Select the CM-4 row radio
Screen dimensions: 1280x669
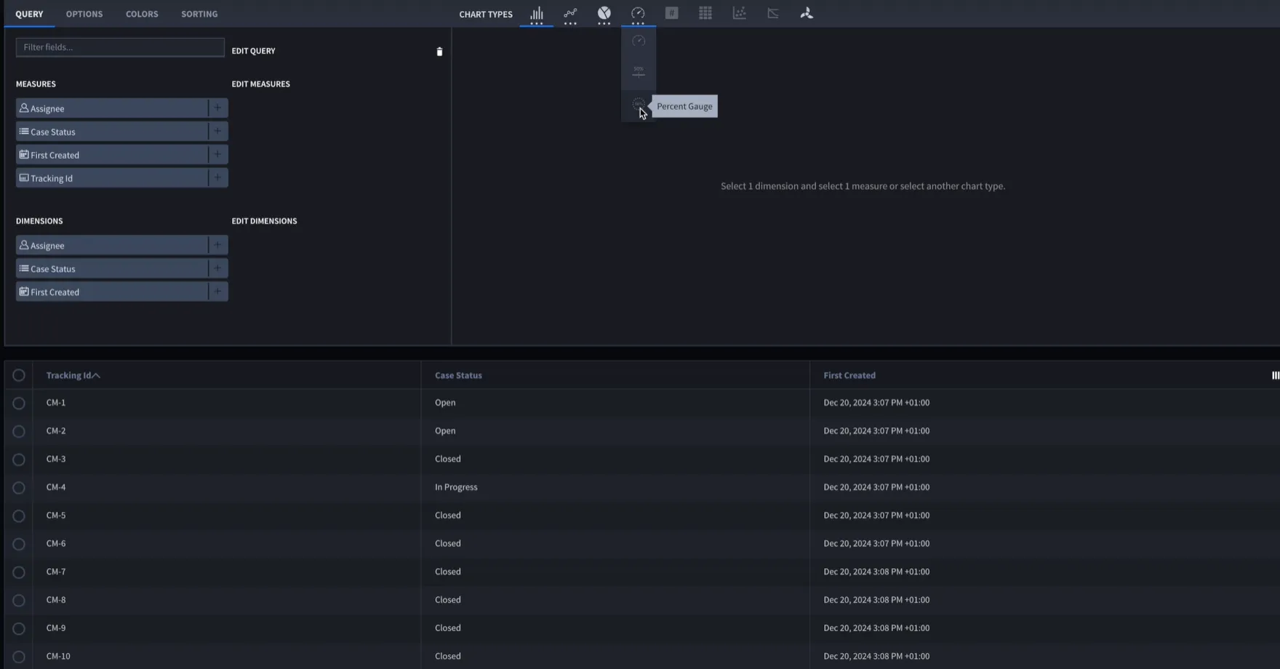point(19,488)
